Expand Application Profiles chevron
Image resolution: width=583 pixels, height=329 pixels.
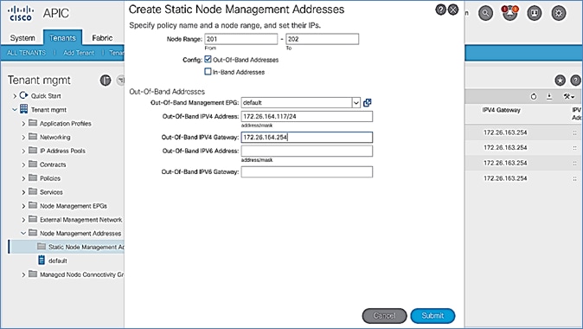[23, 124]
